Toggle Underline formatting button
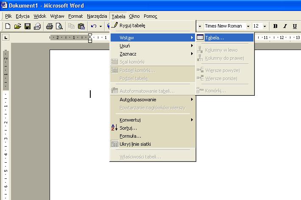This screenshot has height=200, width=301. pos(295,26)
